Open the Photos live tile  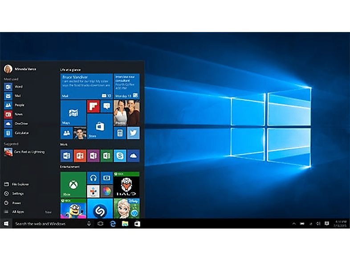point(126,113)
